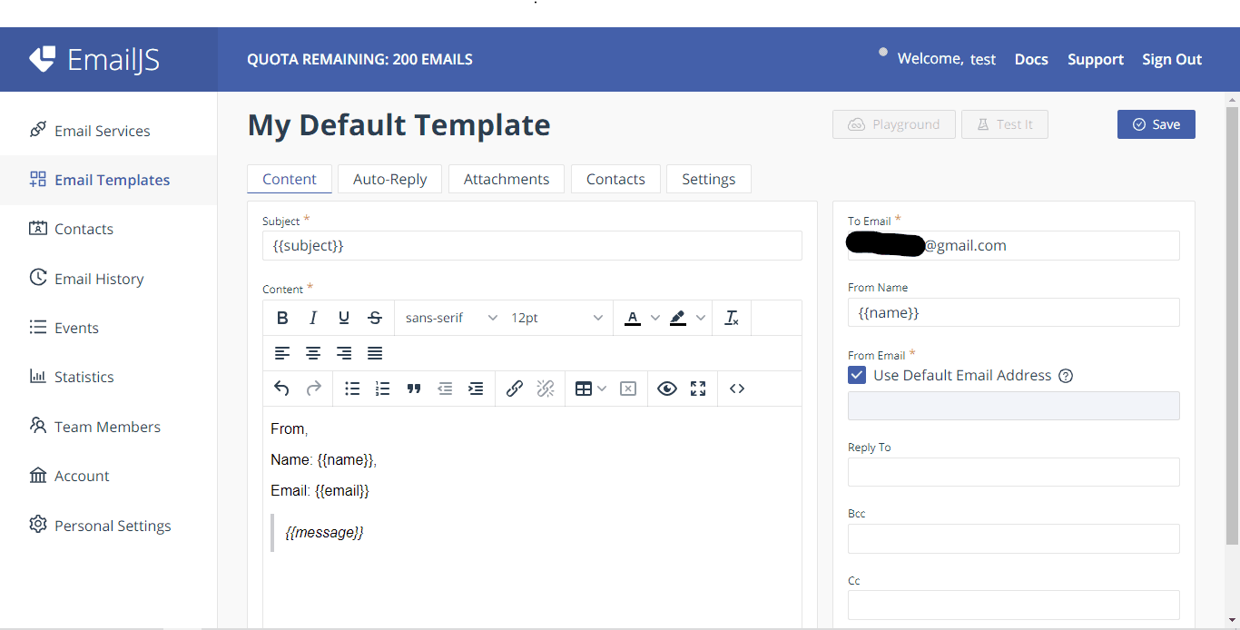The width and height of the screenshot is (1240, 630).
Task: Insert a blockquote in the editor
Action: click(x=414, y=389)
